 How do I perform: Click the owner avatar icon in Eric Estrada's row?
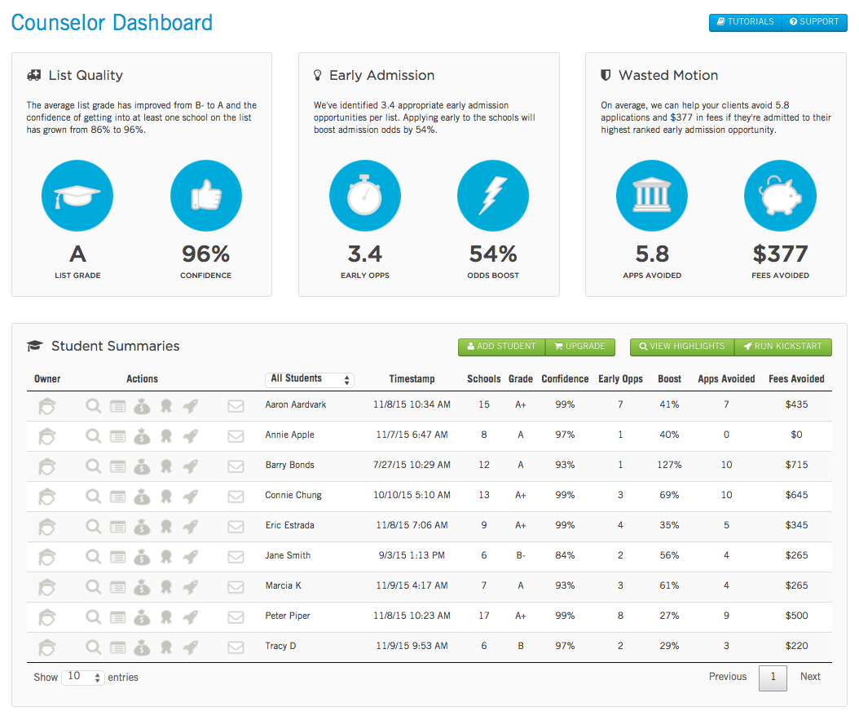pos(47,527)
